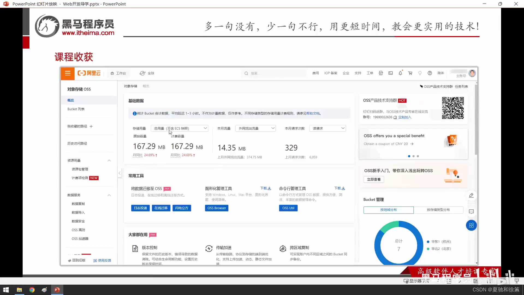
Task: Click the pencil edit icon on right edge
Action: coord(471,195)
